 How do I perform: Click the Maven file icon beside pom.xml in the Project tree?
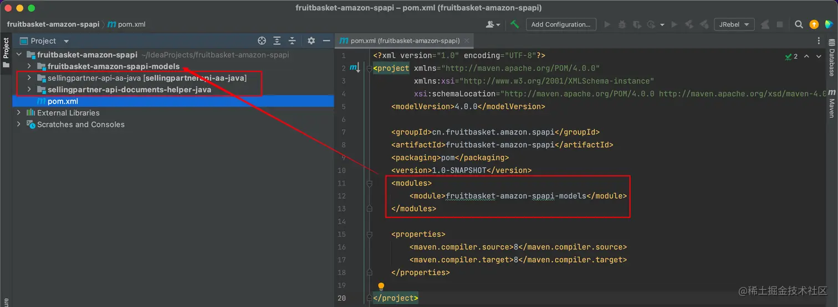(41, 101)
